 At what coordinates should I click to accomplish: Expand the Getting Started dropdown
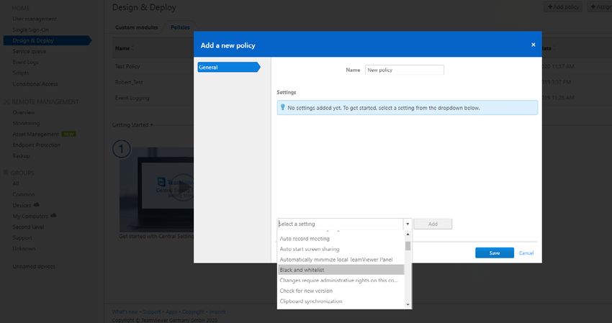[x=132, y=125]
